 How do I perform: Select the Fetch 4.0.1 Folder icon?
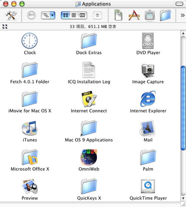pyautogui.click(x=30, y=70)
